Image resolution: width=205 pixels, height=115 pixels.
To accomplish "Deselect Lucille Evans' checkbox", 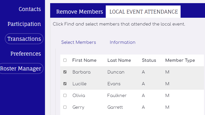I will (x=65, y=84).
